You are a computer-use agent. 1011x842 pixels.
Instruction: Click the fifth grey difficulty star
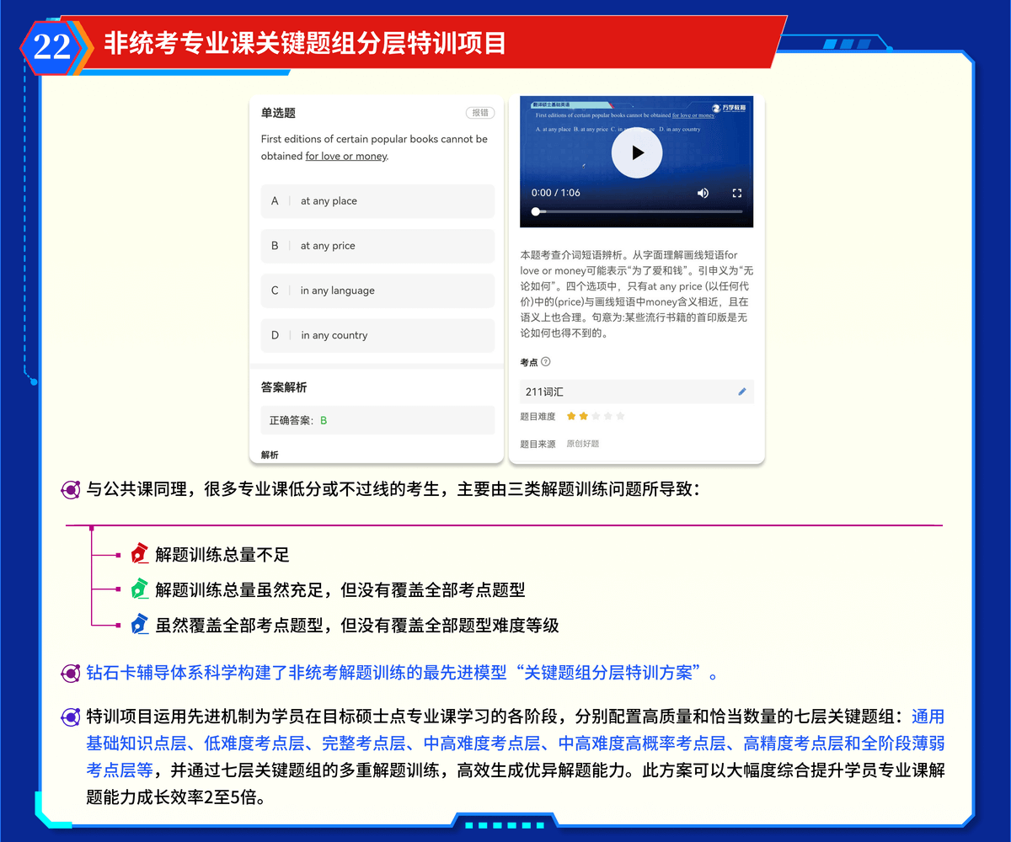[621, 416]
